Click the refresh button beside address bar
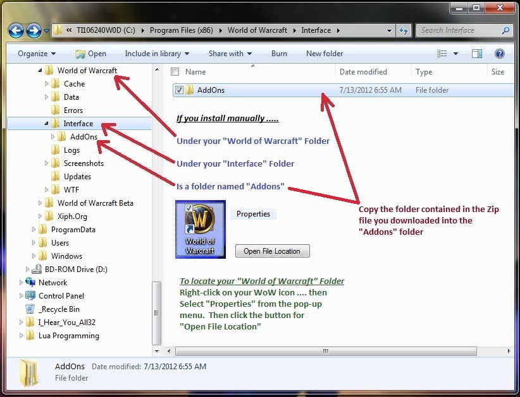Screen dimensions: 520x397 coord(403,30)
